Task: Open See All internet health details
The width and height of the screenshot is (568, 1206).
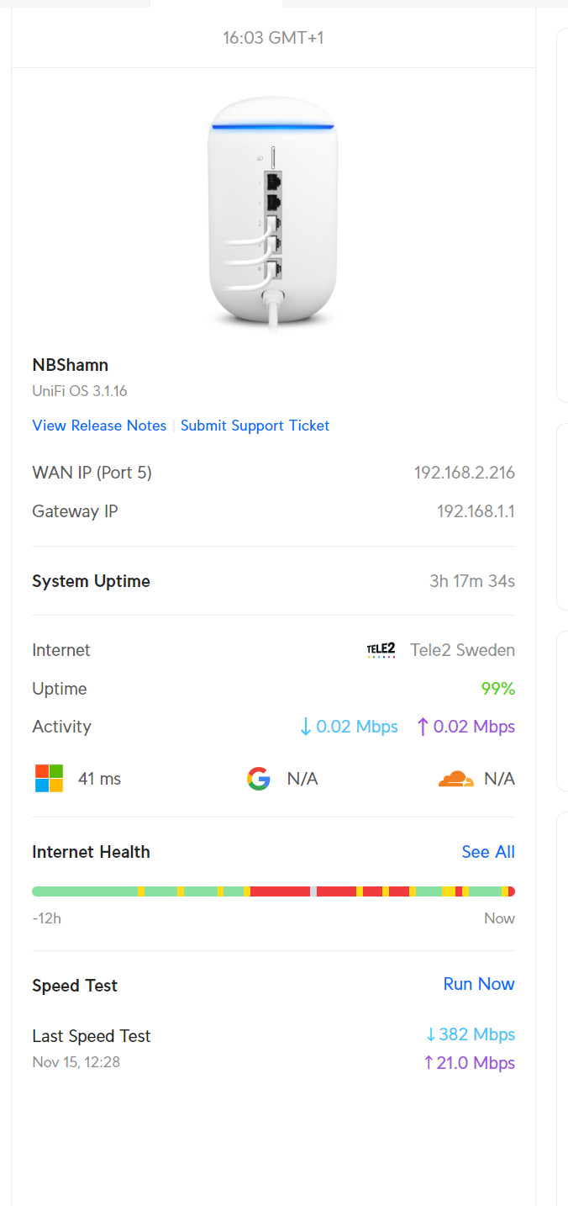Action: (488, 852)
